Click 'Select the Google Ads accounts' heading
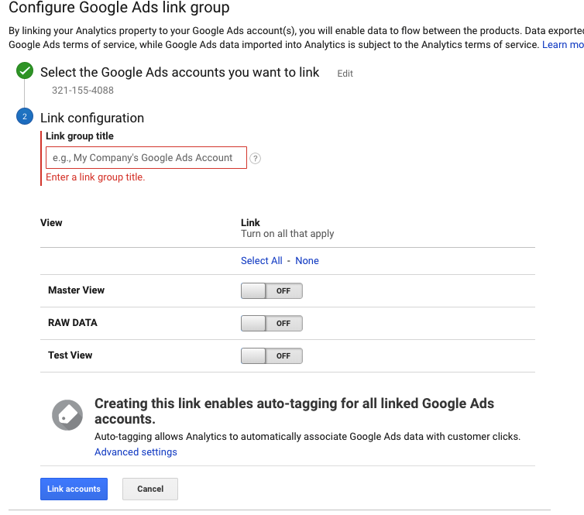Viewport: 584px width, 515px height. 180,72
